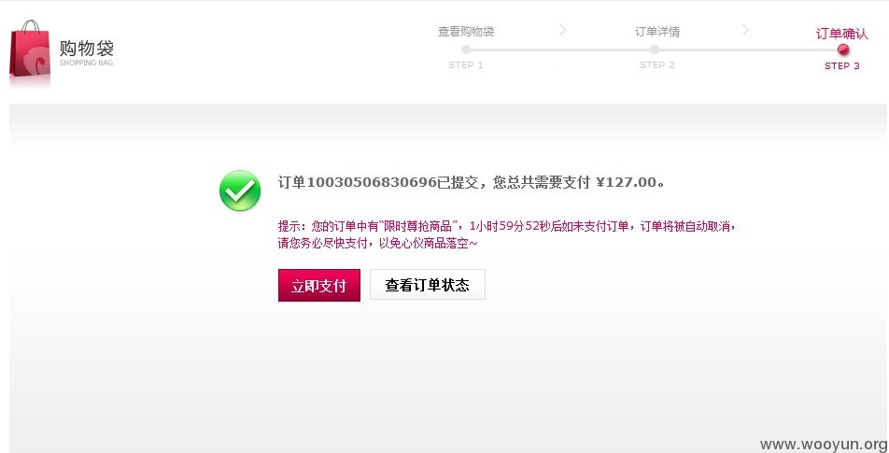
Task: Click the STEP 3 caption text
Action: click(x=842, y=65)
